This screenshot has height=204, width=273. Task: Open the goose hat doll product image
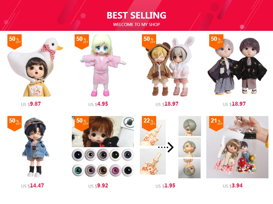coord(36,65)
